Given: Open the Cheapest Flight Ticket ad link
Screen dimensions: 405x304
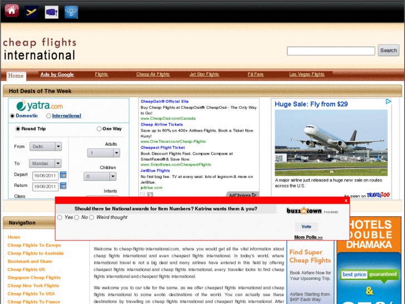Looking at the screenshot, I should click(x=163, y=147).
